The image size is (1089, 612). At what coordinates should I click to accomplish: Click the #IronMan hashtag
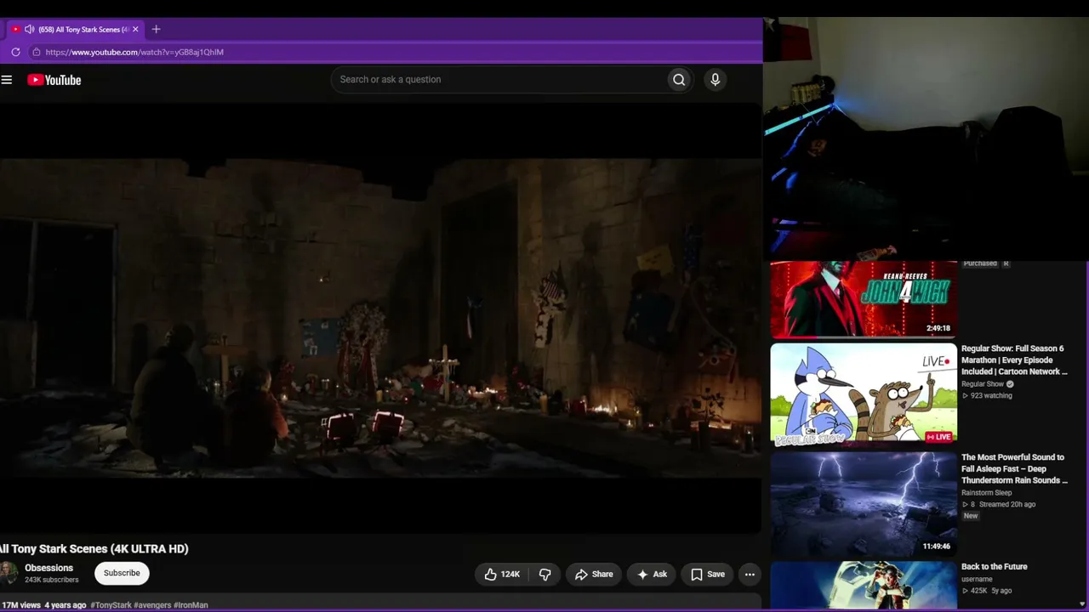191,605
